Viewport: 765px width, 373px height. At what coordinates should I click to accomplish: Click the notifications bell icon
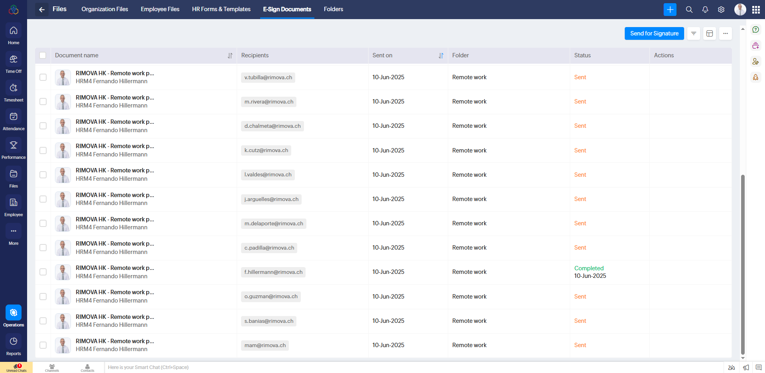pyautogui.click(x=705, y=10)
